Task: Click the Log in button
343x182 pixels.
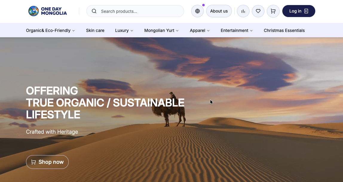Action: pos(298,11)
